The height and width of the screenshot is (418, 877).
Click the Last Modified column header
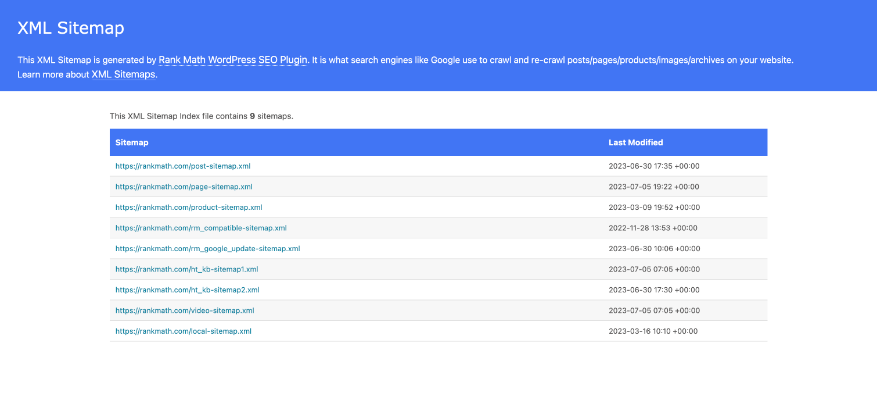(x=635, y=142)
